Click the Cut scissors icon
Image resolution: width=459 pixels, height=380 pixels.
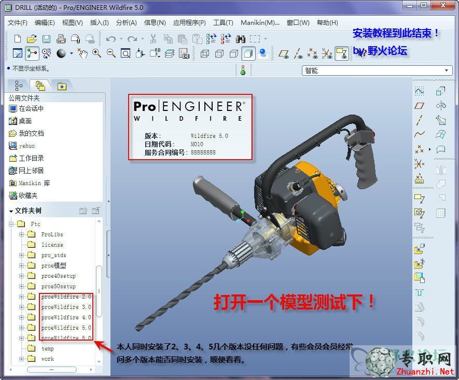153,38
